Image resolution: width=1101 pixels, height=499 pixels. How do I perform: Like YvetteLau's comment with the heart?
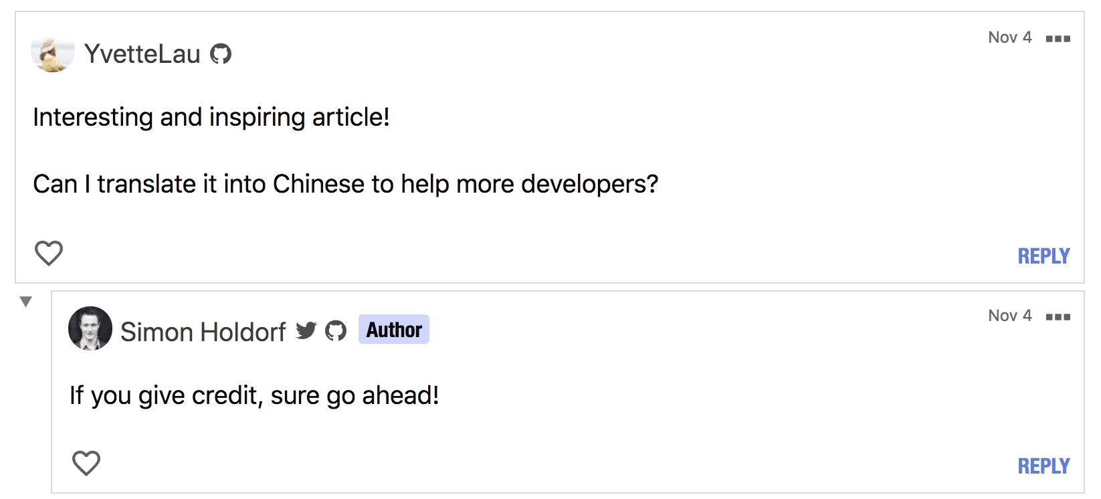click(x=49, y=253)
